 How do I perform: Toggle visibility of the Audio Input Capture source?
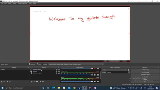pyautogui.click(x=56, y=73)
